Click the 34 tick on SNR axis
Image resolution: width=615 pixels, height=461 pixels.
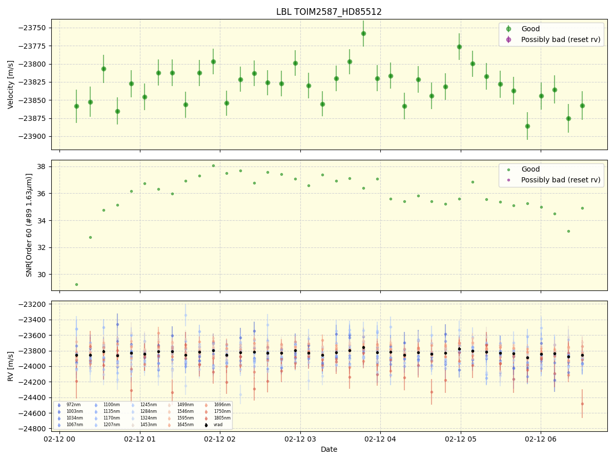[43, 221]
